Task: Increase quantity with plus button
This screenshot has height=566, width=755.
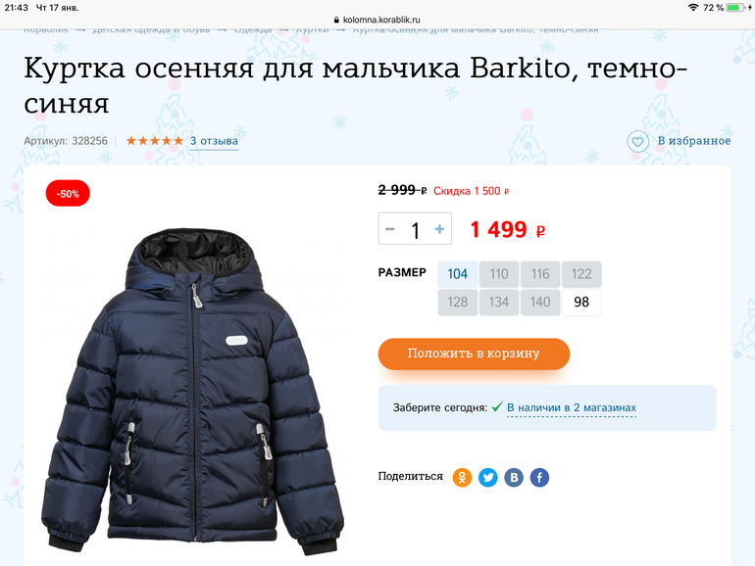Action: 439,229
